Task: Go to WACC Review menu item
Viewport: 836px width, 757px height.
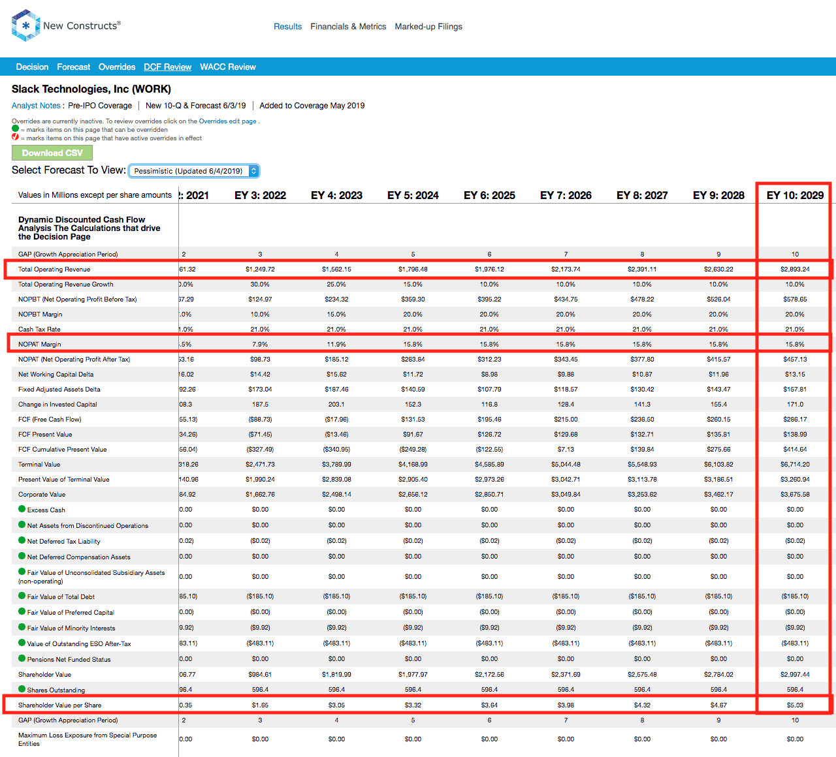Action: (x=228, y=67)
